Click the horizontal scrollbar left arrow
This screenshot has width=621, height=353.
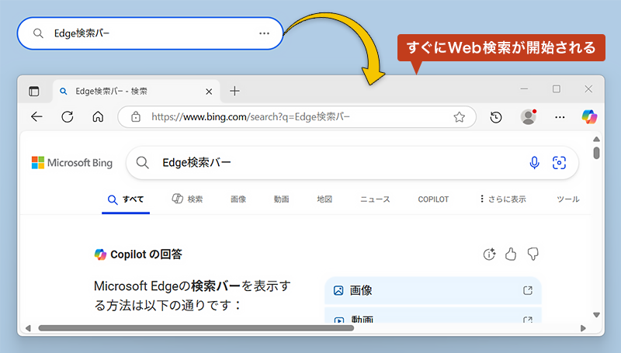point(28,328)
